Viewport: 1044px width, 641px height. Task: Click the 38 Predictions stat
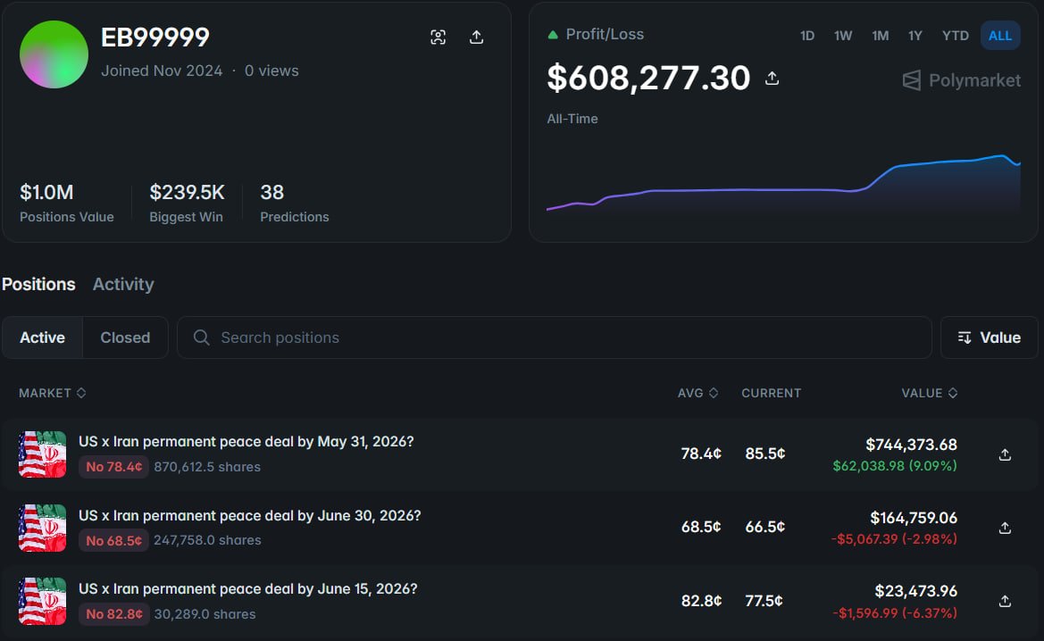(x=295, y=203)
